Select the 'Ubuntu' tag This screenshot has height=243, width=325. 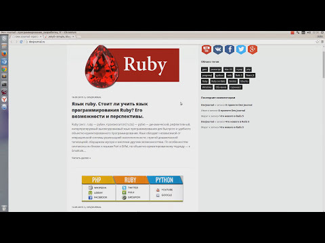[244, 81]
